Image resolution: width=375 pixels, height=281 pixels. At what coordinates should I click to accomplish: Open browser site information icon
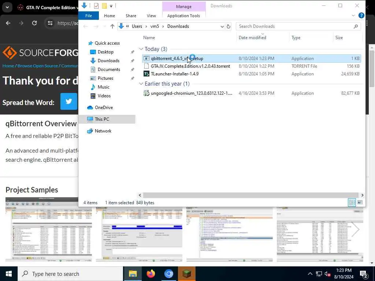[x=50, y=23]
